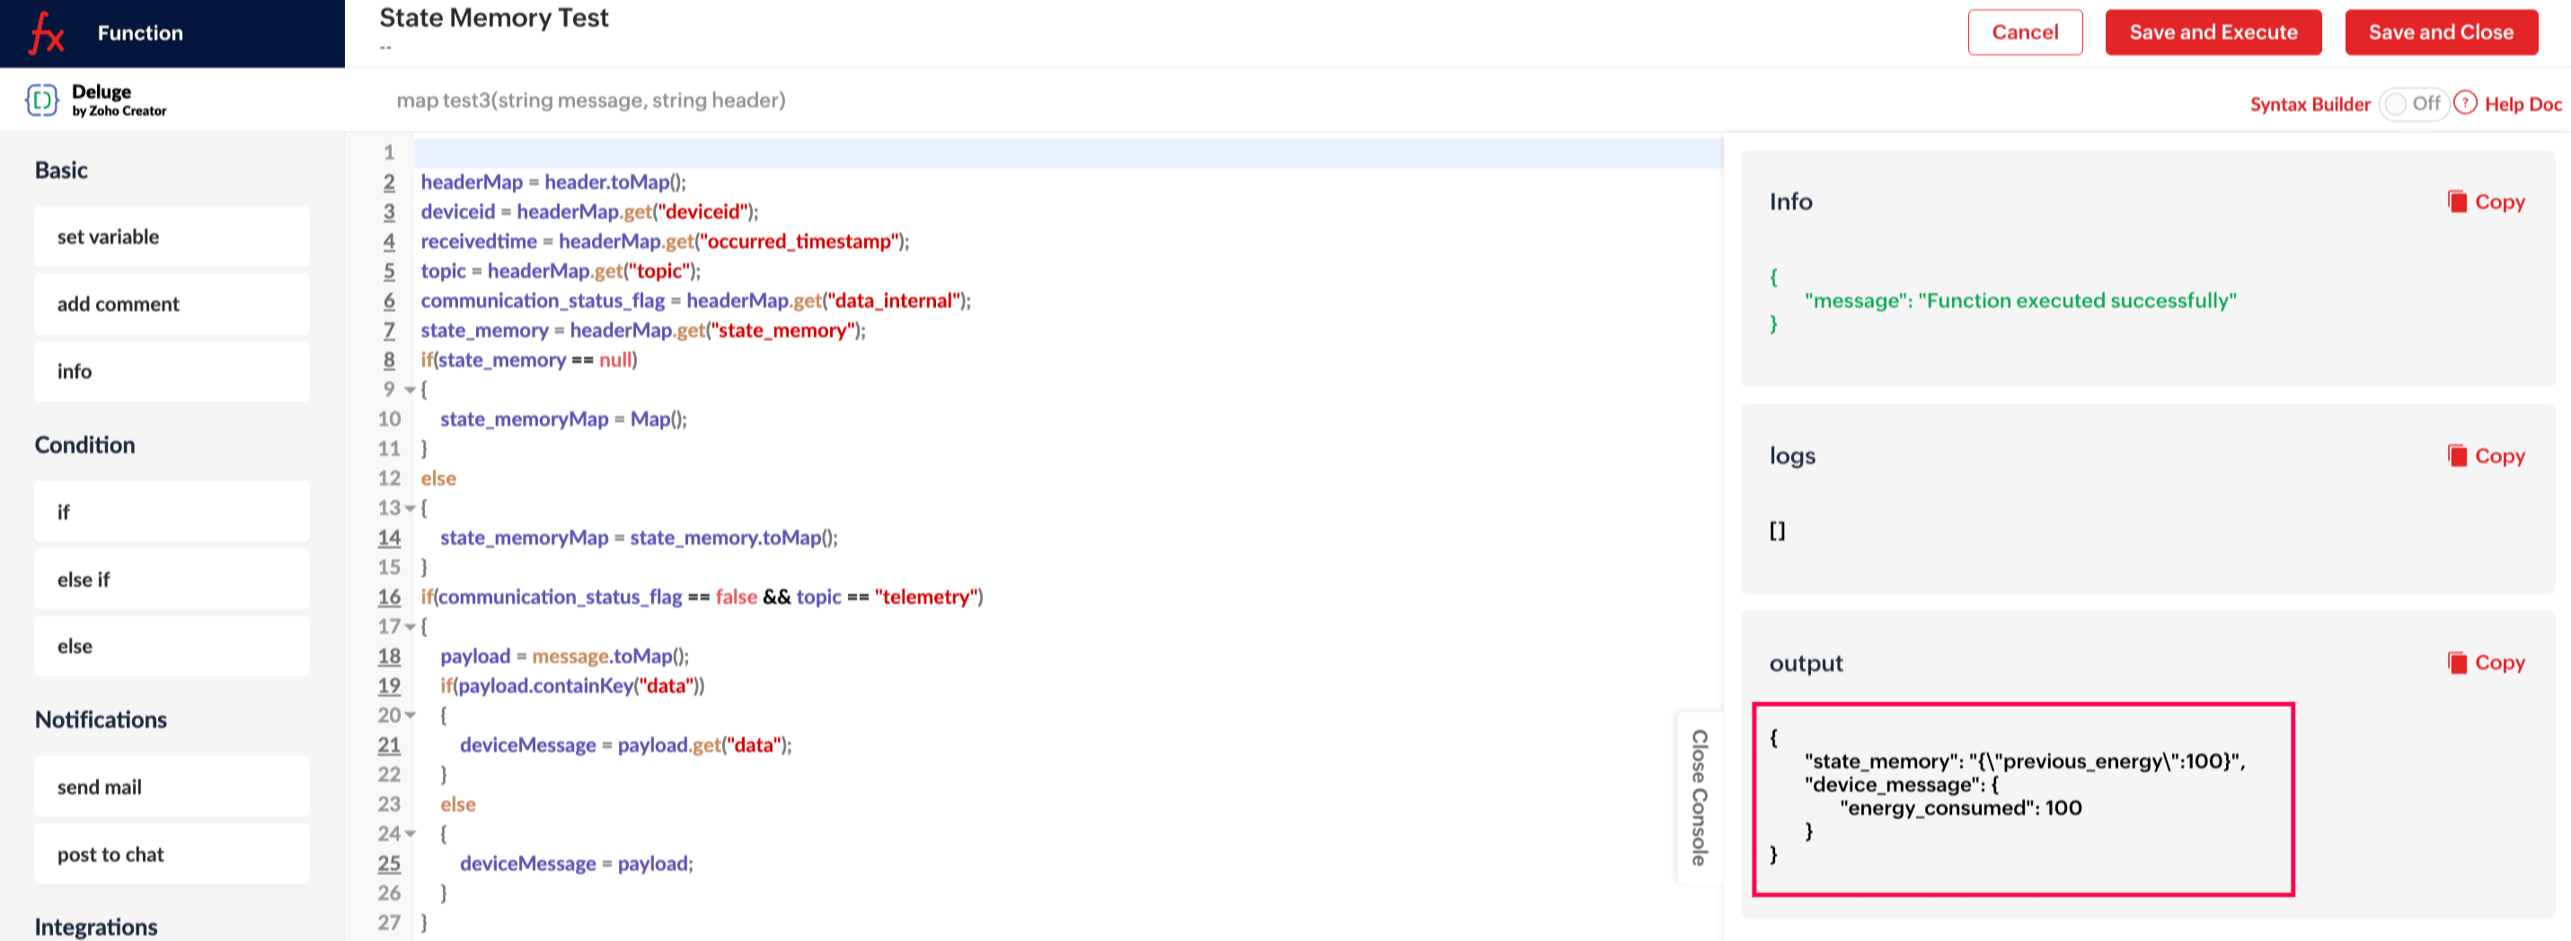Copy the logs panel contents
The width and height of the screenshot is (2571, 941).
pyautogui.click(x=2485, y=456)
